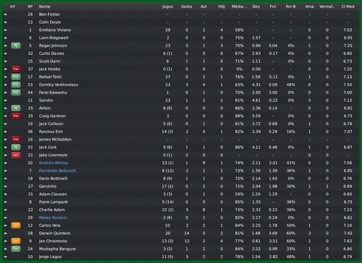The width and height of the screenshot is (362, 263).
Task: Click the Prt badge for Farai Kawashu
Action: (x=16, y=93)
